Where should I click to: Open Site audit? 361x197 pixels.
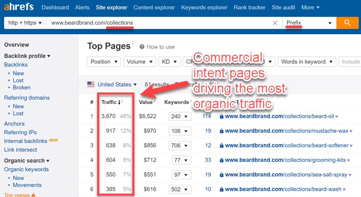(x=283, y=7)
